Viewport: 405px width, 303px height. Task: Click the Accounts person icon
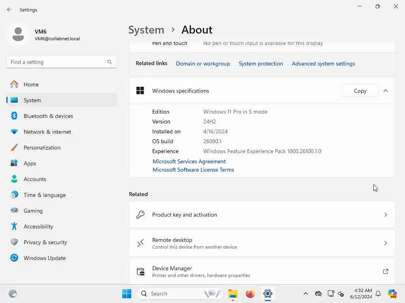point(14,179)
